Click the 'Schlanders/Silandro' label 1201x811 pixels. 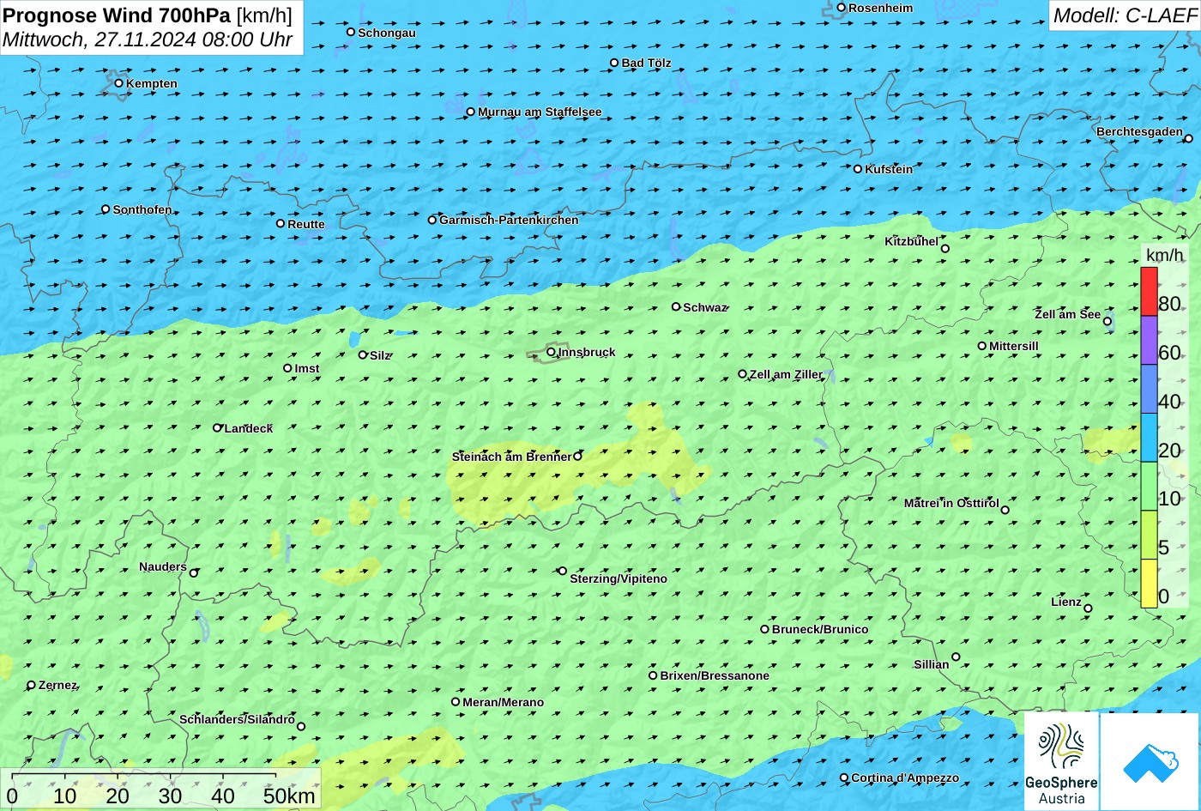(x=238, y=719)
